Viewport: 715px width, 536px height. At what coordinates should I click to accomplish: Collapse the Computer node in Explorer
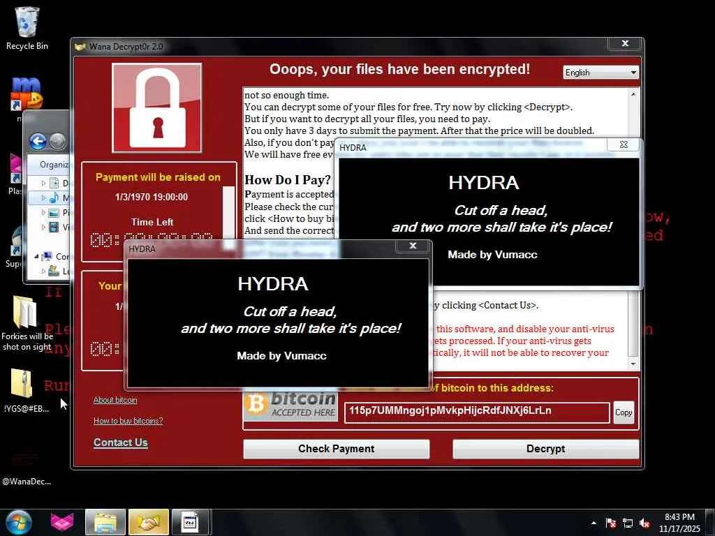click(36, 257)
